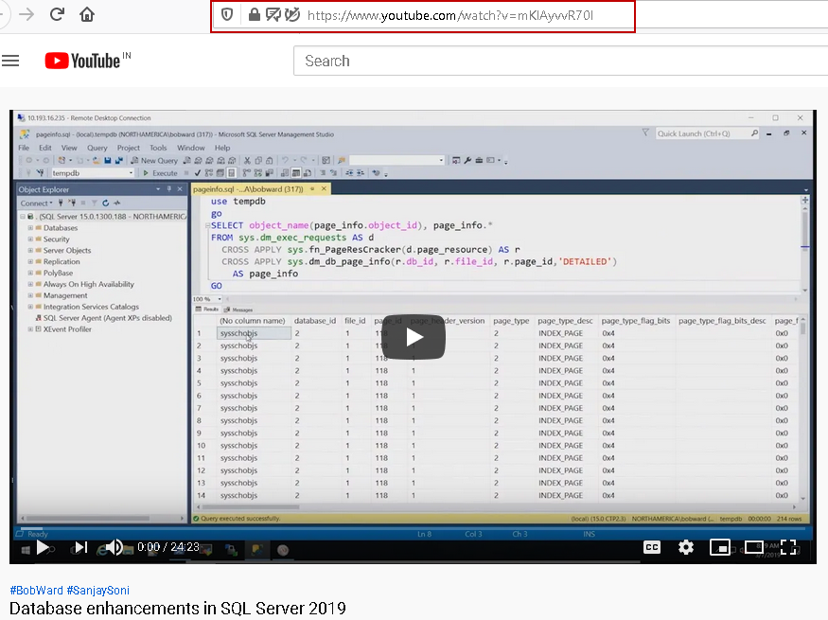This screenshot has height=620, width=828.
Task: Select the sysschobjs cell in row 1
Action: pos(254,333)
